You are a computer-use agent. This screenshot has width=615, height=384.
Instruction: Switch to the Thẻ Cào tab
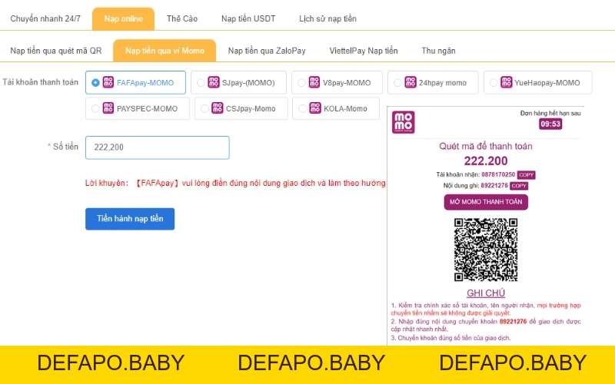click(x=182, y=18)
